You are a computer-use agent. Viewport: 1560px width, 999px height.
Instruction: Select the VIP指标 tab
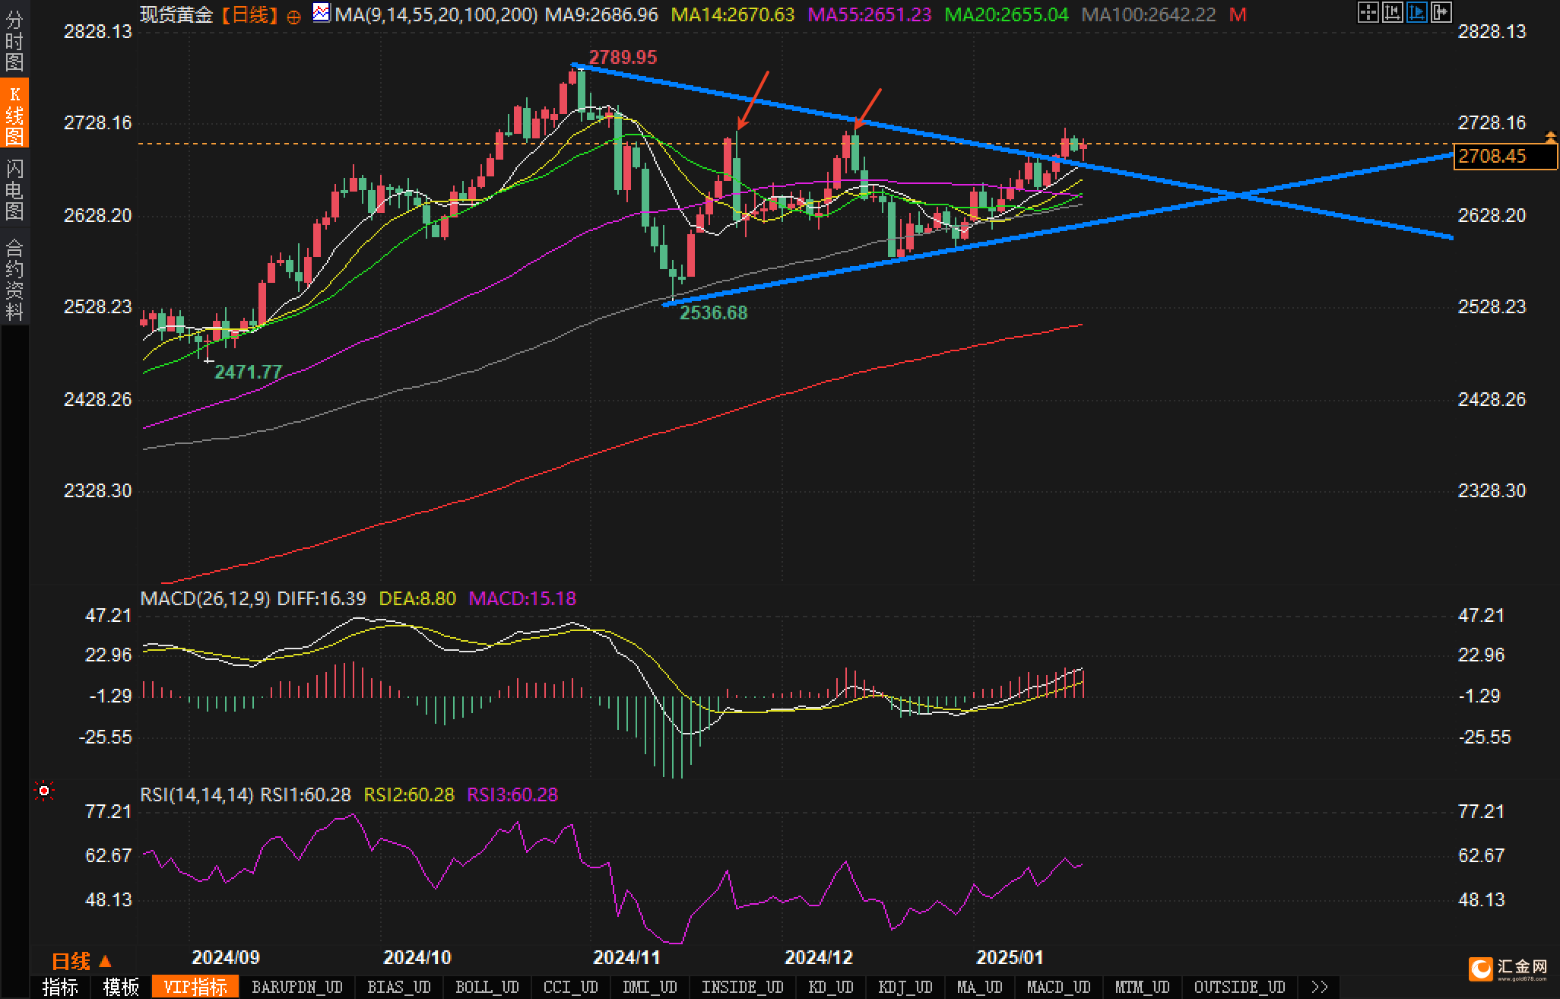(195, 987)
